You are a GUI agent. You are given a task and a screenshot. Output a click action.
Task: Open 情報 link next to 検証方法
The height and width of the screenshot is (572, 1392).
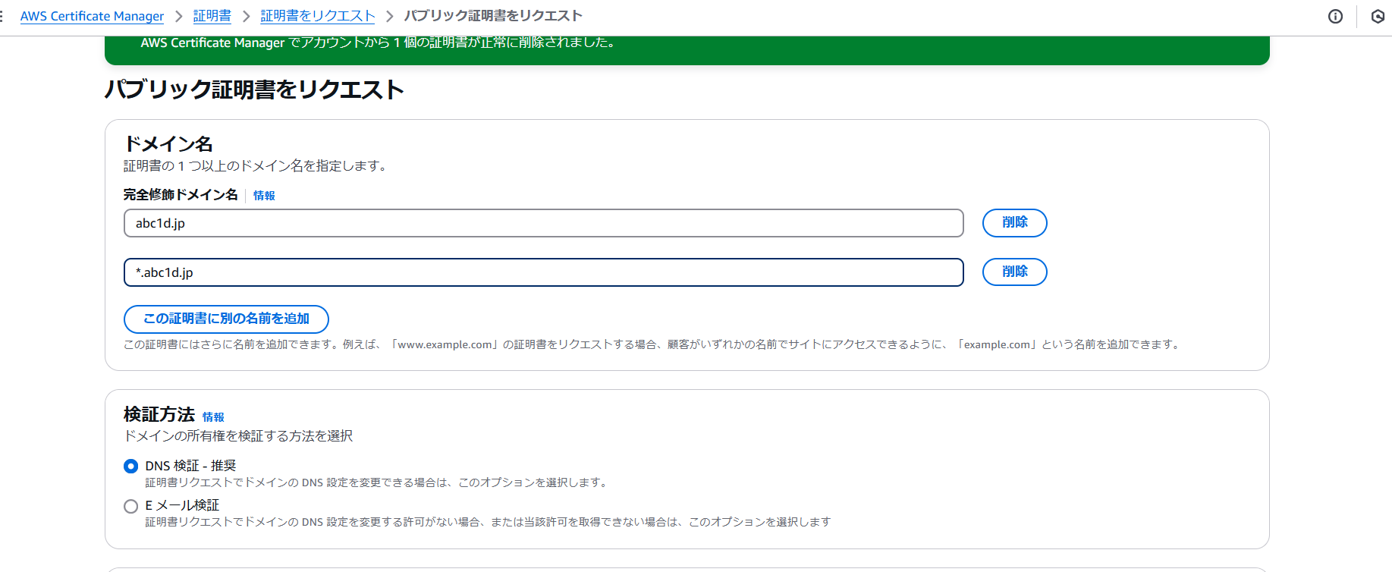tap(213, 417)
